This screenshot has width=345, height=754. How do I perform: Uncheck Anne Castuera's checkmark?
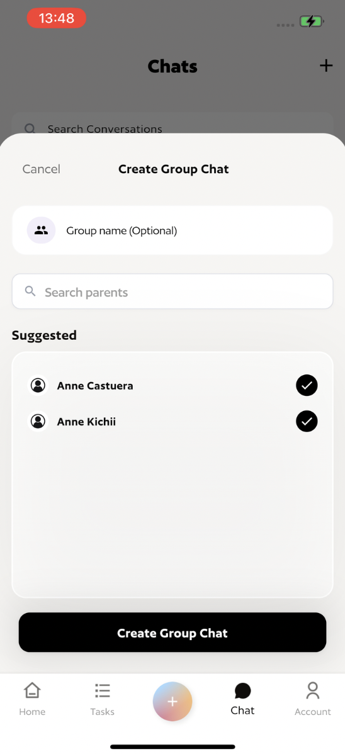tap(307, 385)
